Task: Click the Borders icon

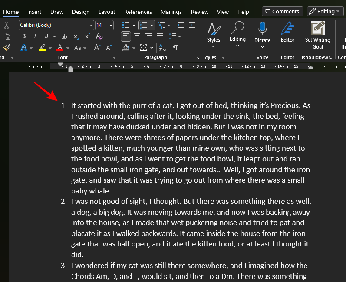Action: coord(143,48)
